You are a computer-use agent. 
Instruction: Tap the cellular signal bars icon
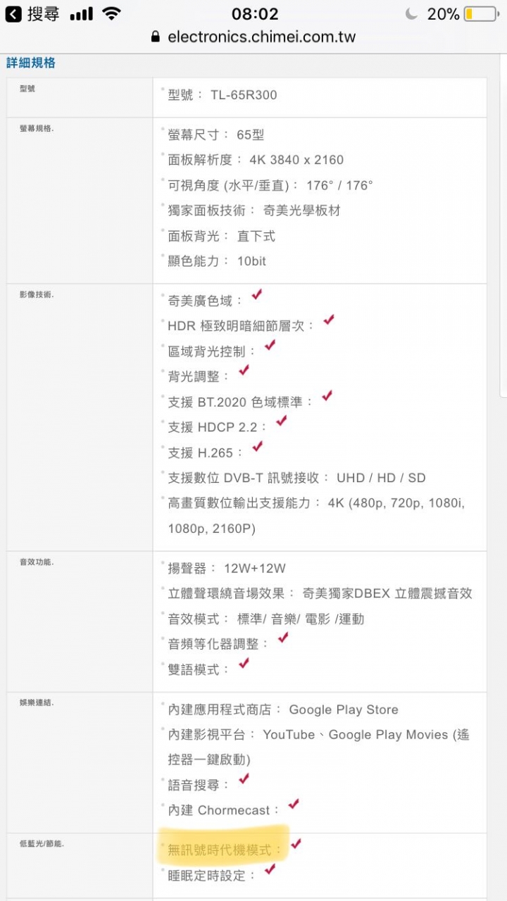point(82,13)
